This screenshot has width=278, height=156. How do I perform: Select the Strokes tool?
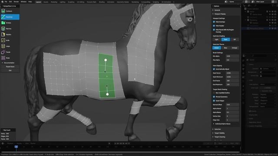tap(10, 23)
